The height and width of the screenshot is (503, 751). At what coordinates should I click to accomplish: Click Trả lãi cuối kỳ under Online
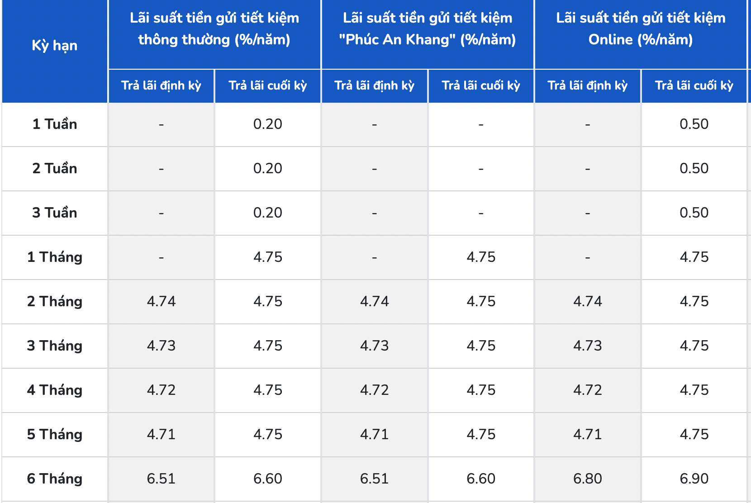point(694,86)
